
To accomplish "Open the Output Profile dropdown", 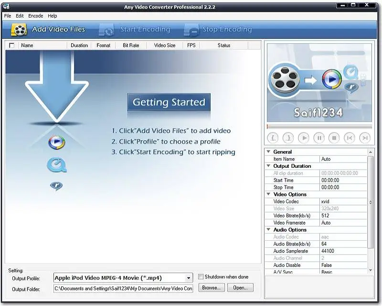I will pos(188,278).
